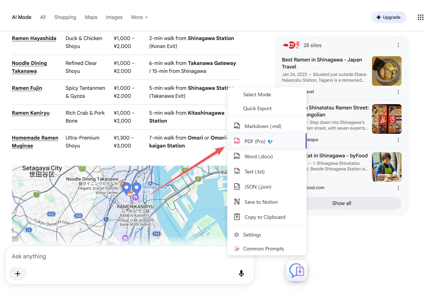Open three-dot menu under Japan Travel result

398,92
